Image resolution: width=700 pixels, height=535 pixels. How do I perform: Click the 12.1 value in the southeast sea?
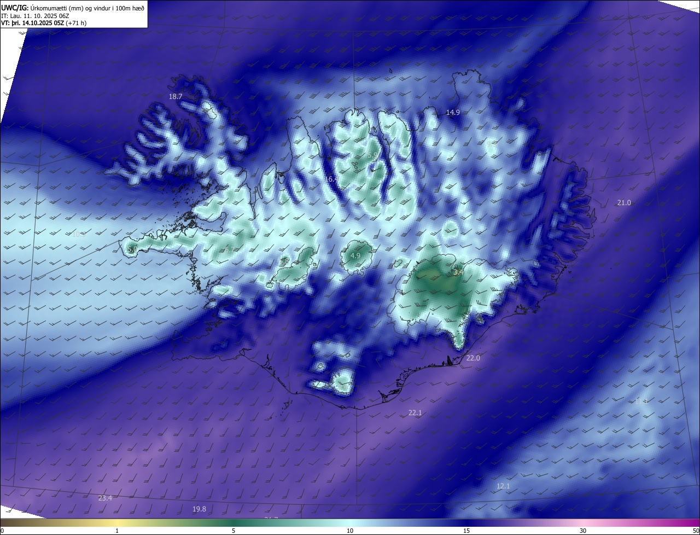[503, 486]
